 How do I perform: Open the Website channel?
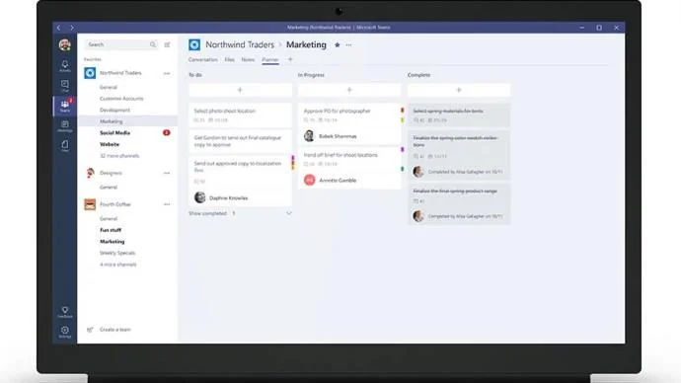[110, 144]
